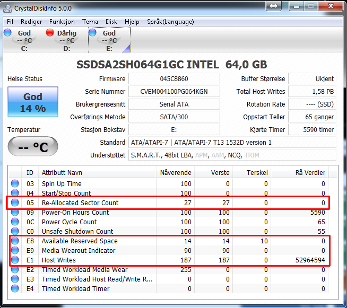This screenshot has height=308, width=347.
Task: Click status icon of Available Reserved Space row
Action: (x=15, y=241)
